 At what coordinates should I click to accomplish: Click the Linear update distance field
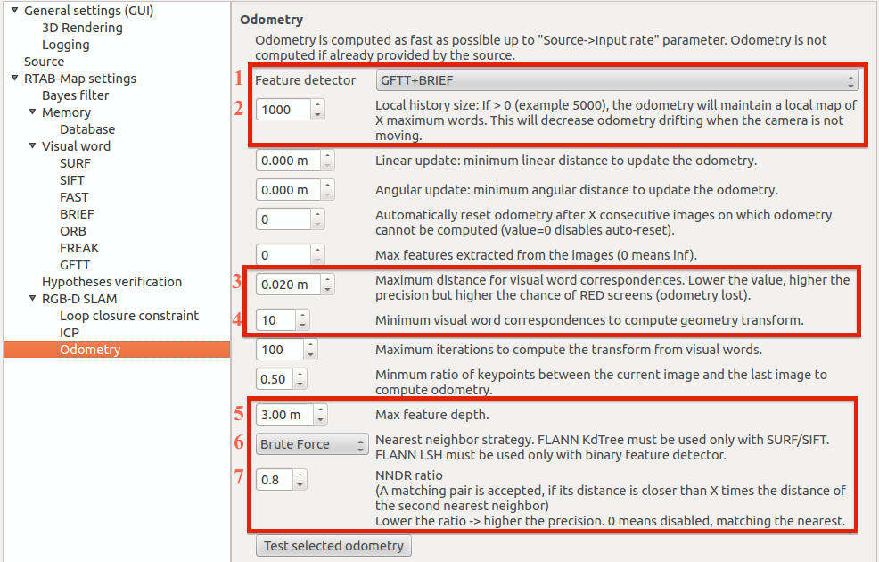coord(287,161)
